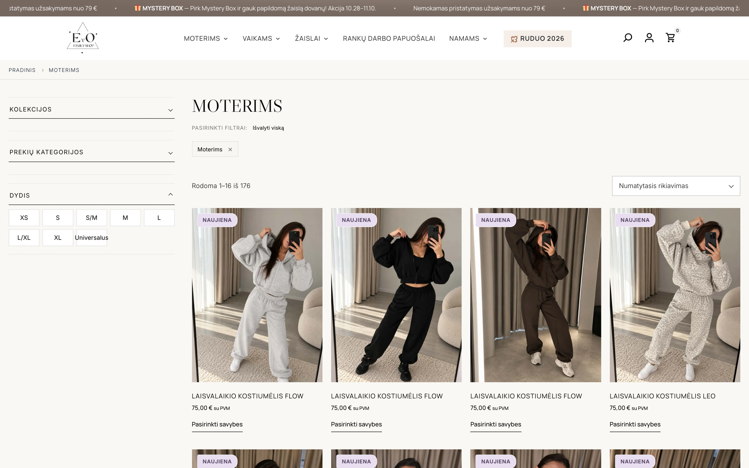749x468 pixels.
Task: Open Laisvalaikio kostiumėlis Leo title
Action: (x=662, y=396)
